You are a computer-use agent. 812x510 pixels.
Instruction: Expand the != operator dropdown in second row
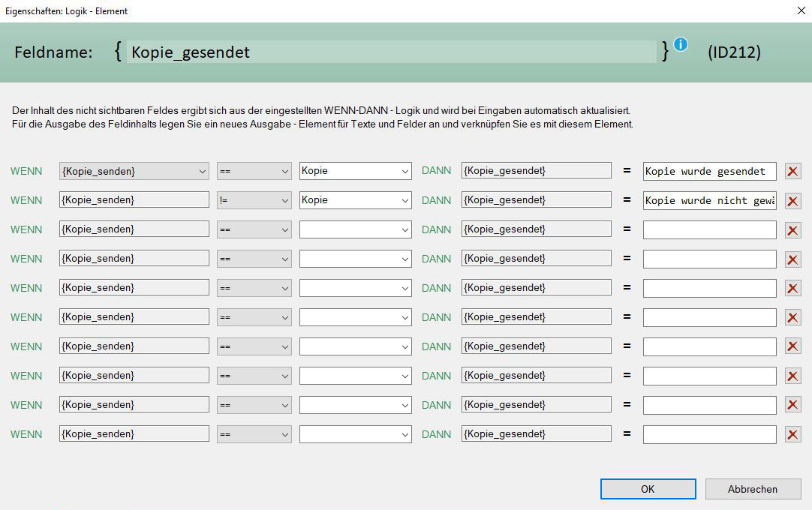(x=284, y=201)
